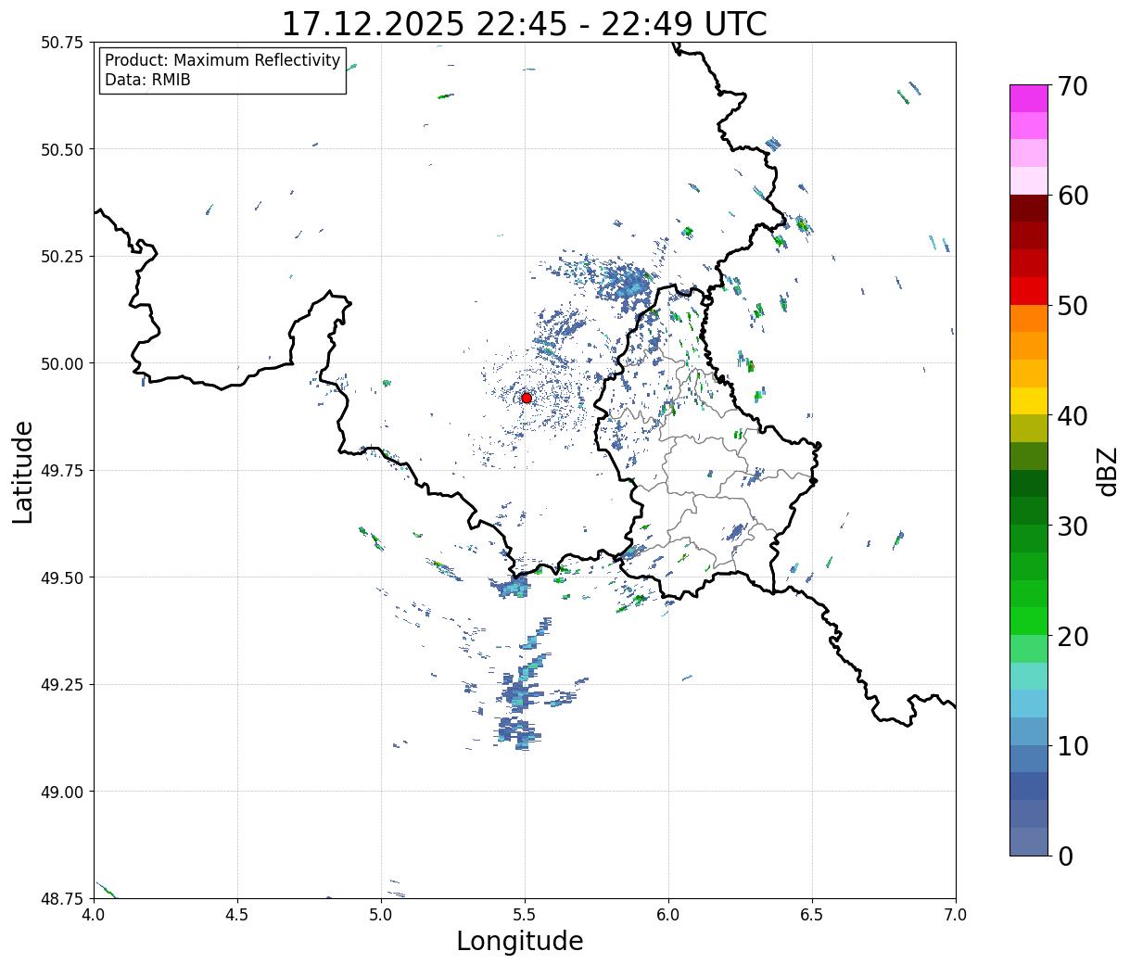Image resolution: width=1130 pixels, height=964 pixels.
Task: Click longitude tick label 5.5
Action: tap(525, 914)
